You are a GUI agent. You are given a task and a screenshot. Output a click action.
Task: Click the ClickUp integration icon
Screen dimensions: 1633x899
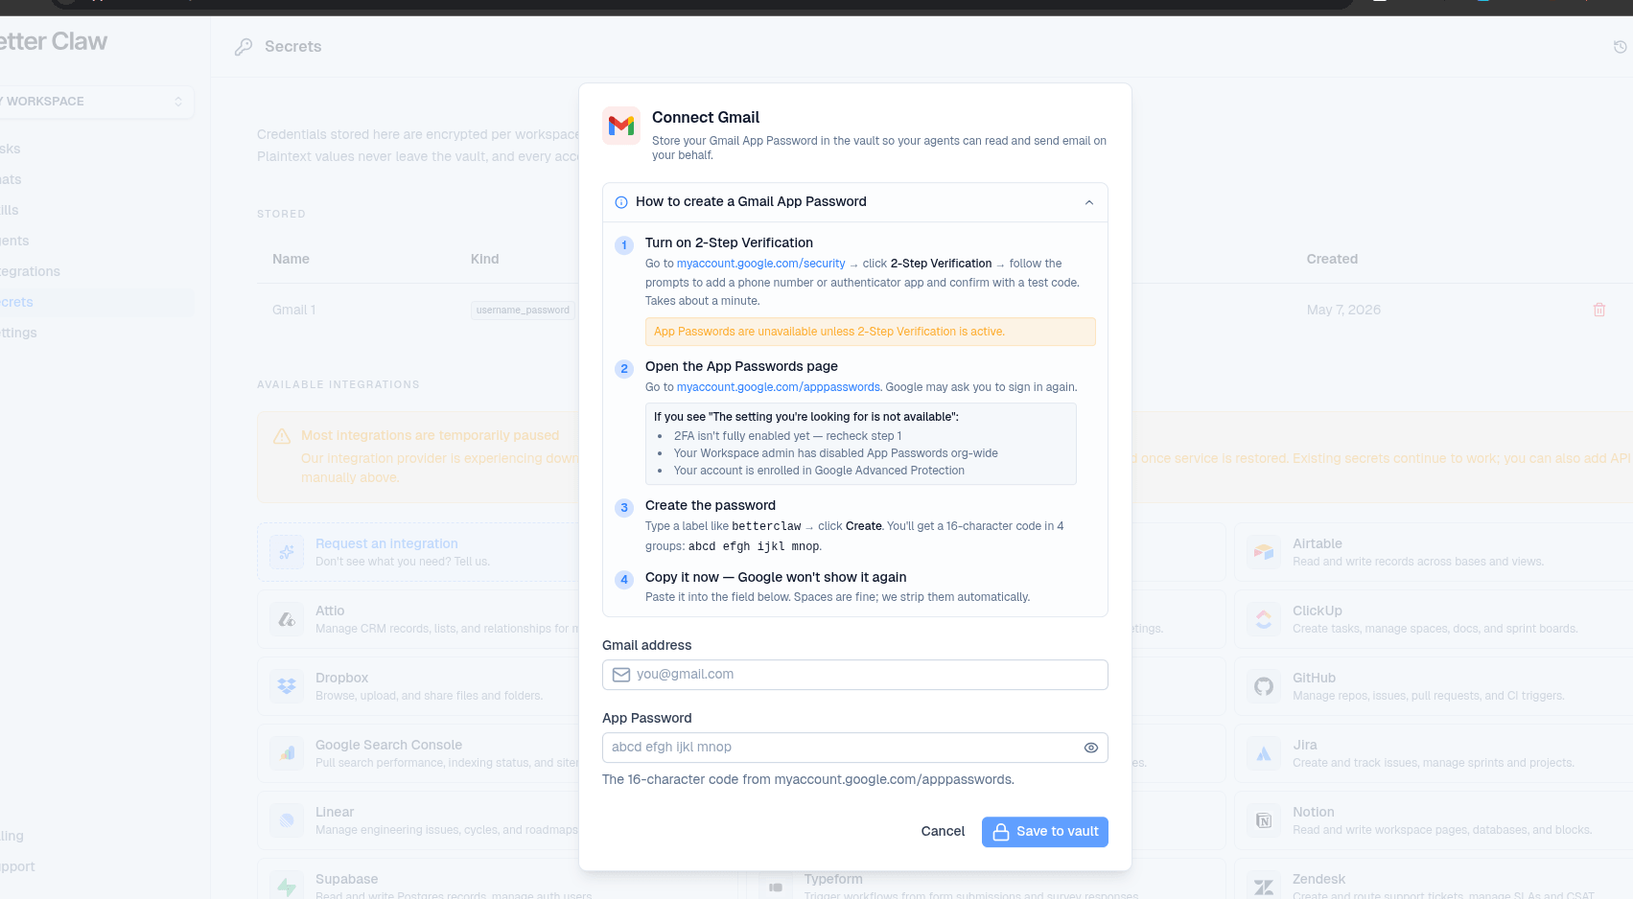1264,620
